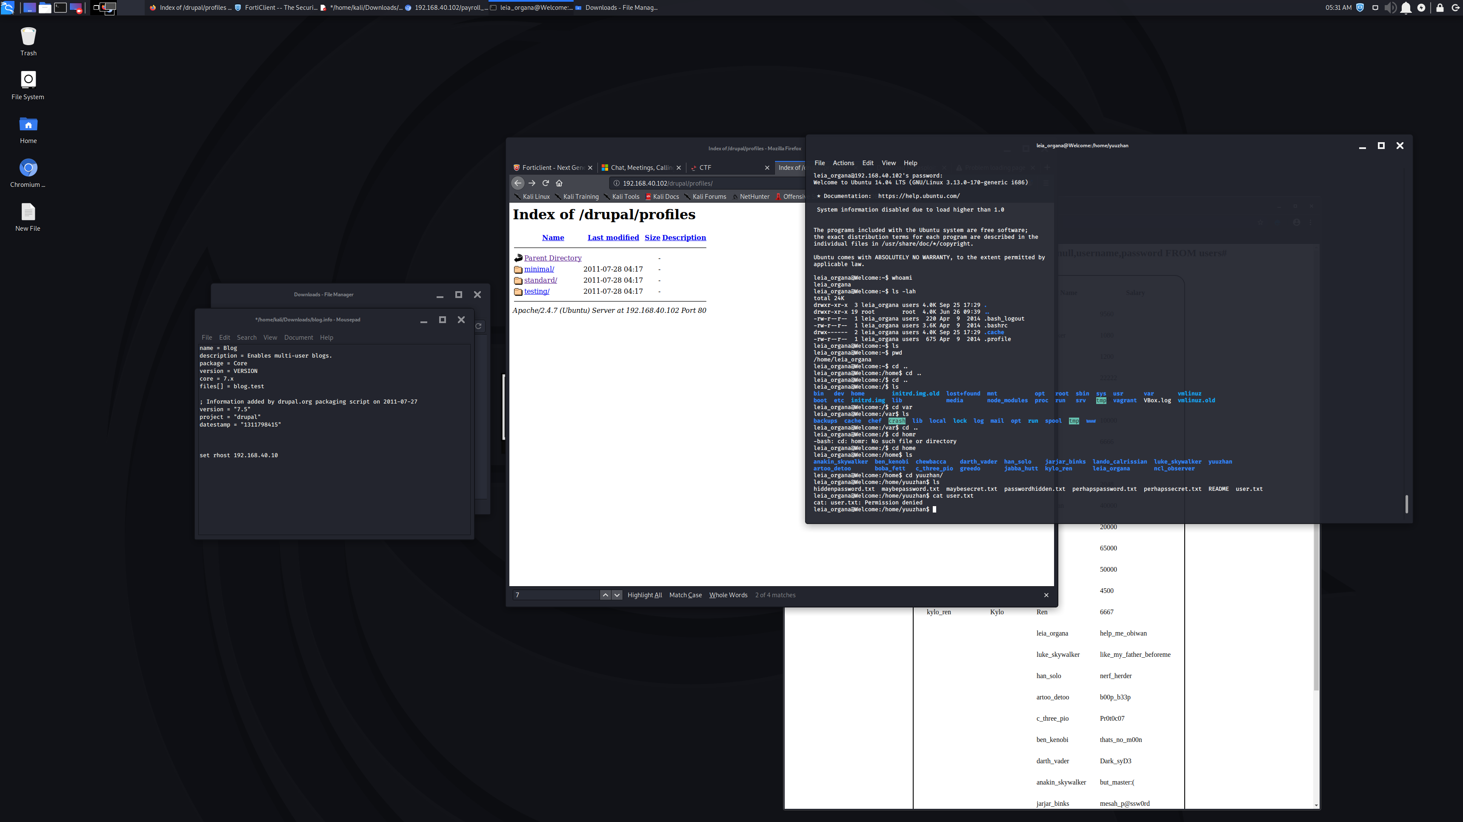Click Parent Directory link
This screenshot has width=1463, height=822.
[x=552, y=258]
